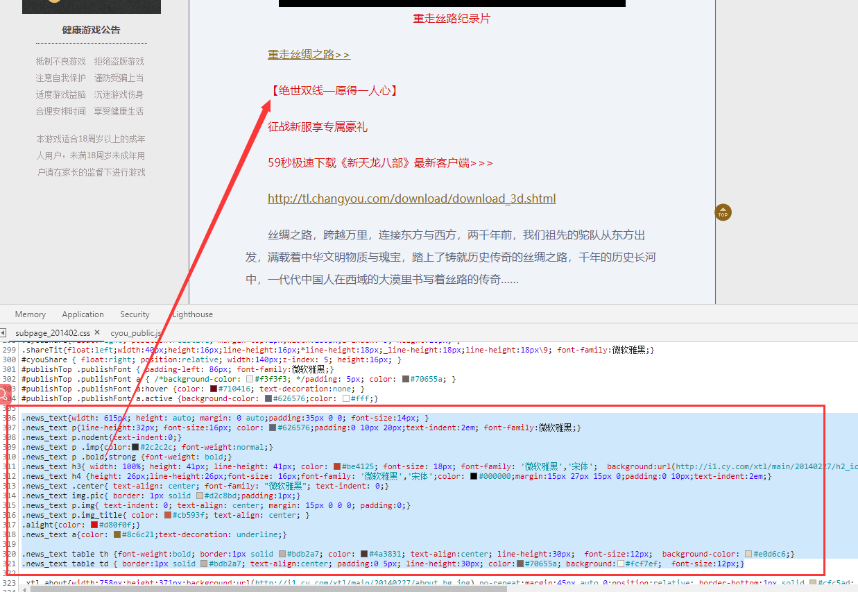This screenshot has height=592, width=858.
Task: Open the Application panel tab
Action: point(83,314)
